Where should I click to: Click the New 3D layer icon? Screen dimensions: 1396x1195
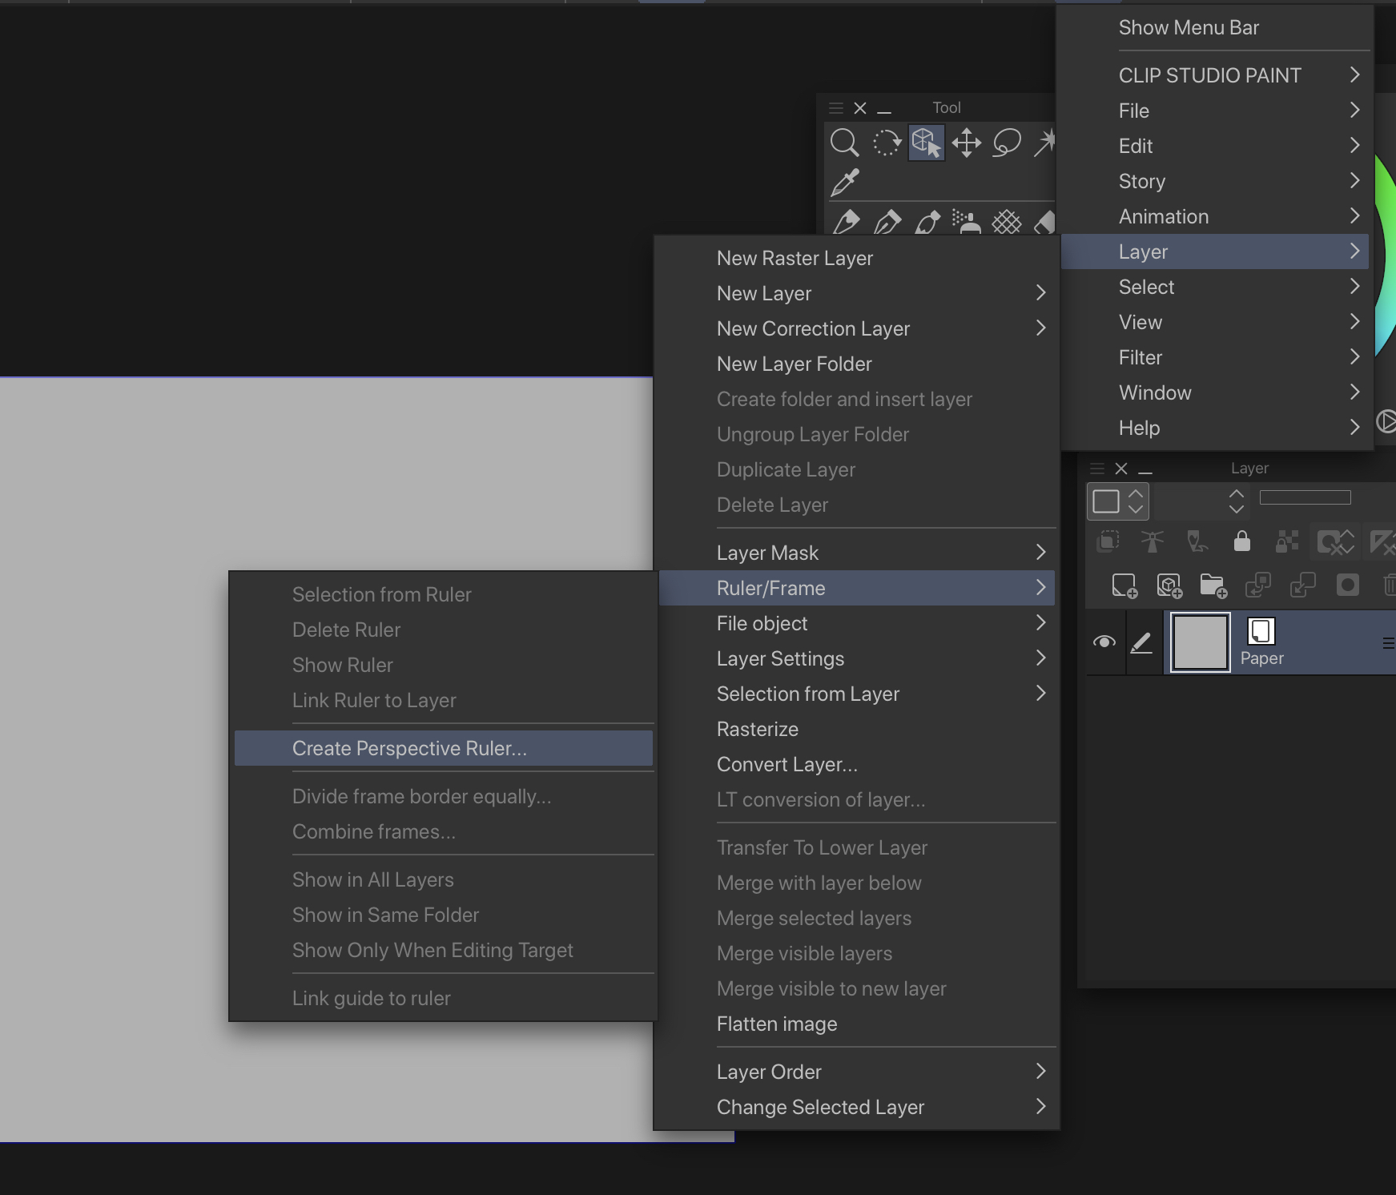click(1169, 585)
